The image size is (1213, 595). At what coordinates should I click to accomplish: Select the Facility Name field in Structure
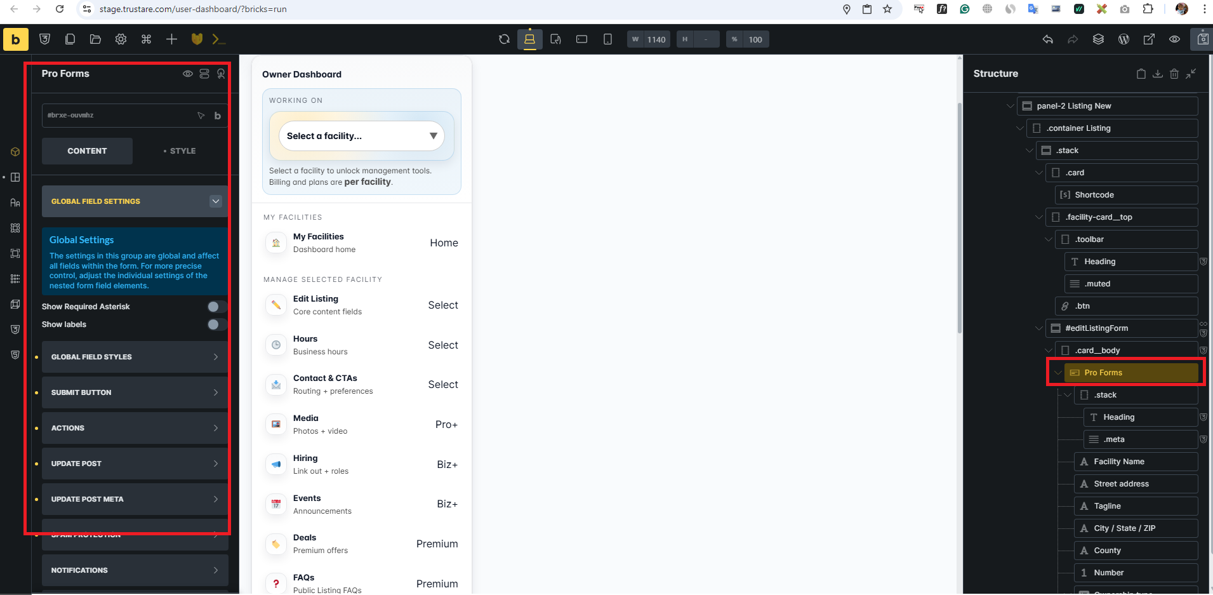pyautogui.click(x=1118, y=462)
